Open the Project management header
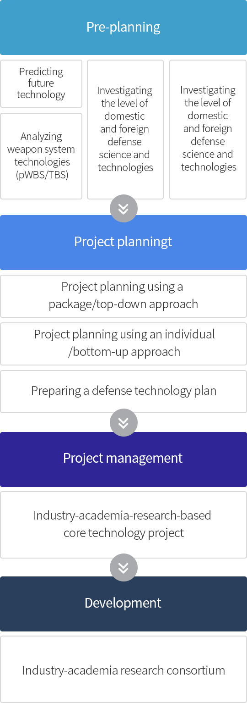247x703 pixels. [x=123, y=459]
